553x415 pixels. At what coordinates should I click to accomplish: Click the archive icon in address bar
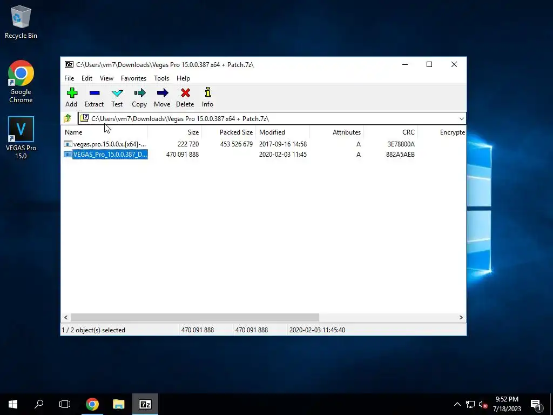[84, 118]
